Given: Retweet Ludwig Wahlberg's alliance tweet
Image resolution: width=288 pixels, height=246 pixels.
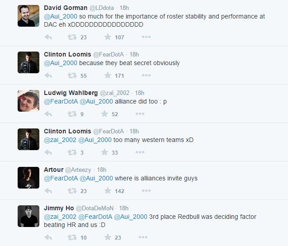Looking at the screenshot, I should pos(72,114).
